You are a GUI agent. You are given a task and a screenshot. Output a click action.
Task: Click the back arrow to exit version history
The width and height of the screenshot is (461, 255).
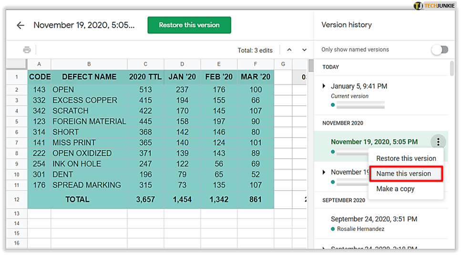(x=20, y=25)
